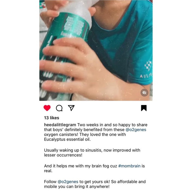The width and height of the screenshot is (192, 192).
Task: Click the 'Eucalyptus essential oil' caption line
Action: (67, 139)
